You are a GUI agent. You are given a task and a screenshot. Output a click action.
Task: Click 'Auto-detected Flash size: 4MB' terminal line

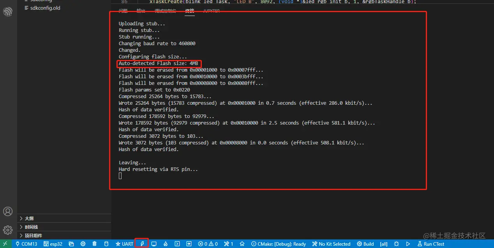159,63
